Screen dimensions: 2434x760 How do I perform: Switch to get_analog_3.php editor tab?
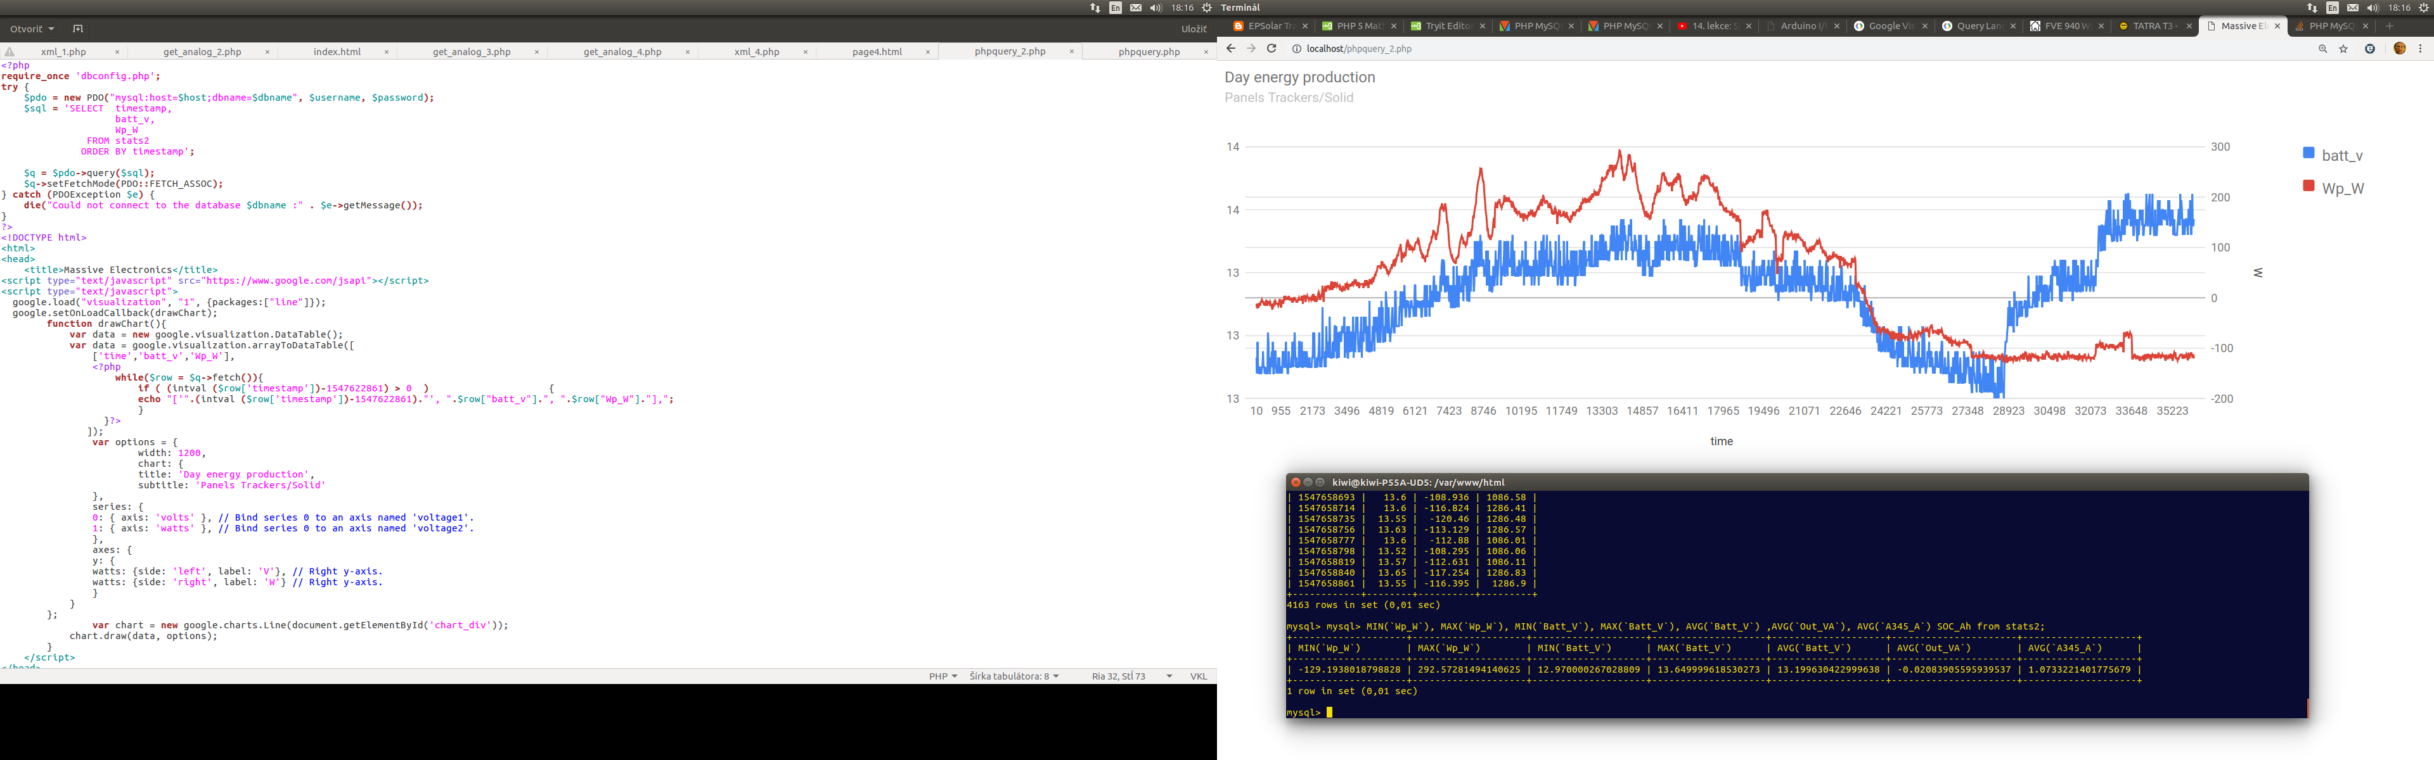click(472, 52)
